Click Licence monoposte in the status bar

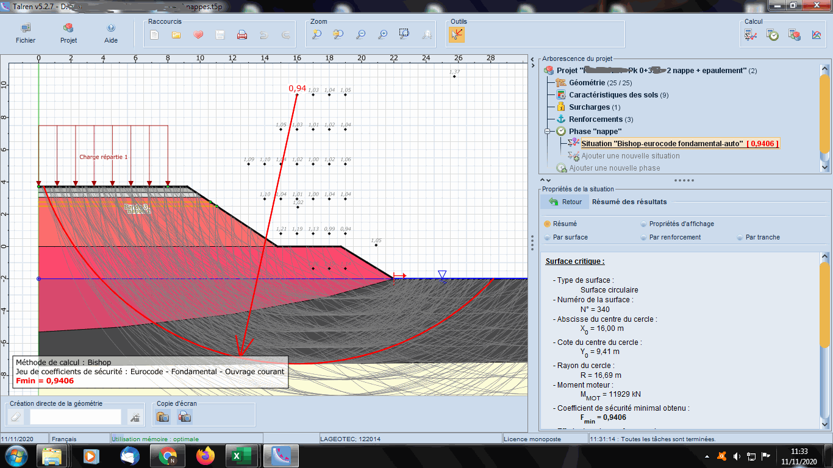tap(532, 439)
